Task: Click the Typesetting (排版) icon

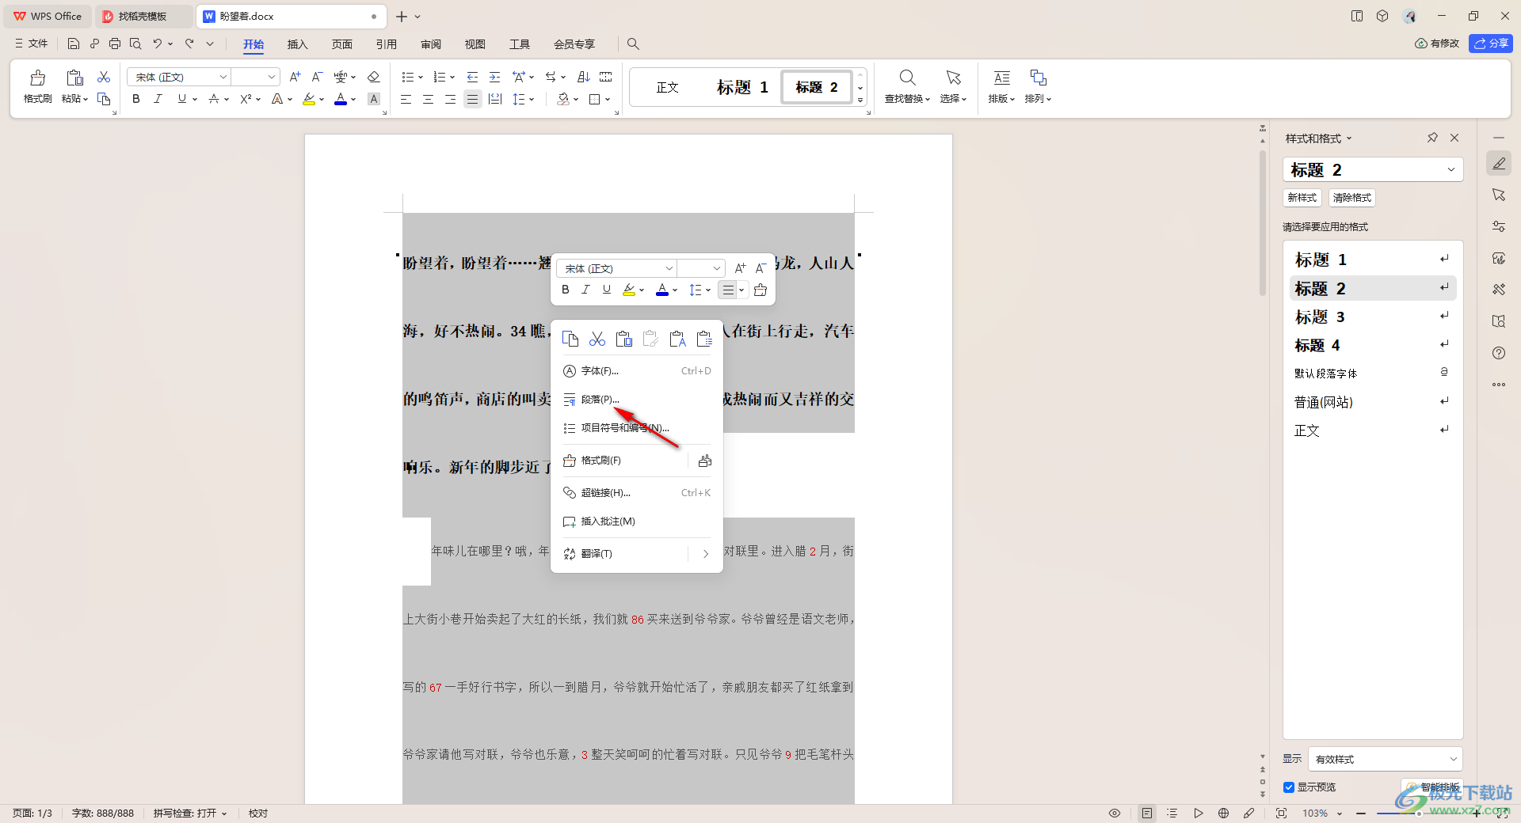Action: (x=1001, y=78)
